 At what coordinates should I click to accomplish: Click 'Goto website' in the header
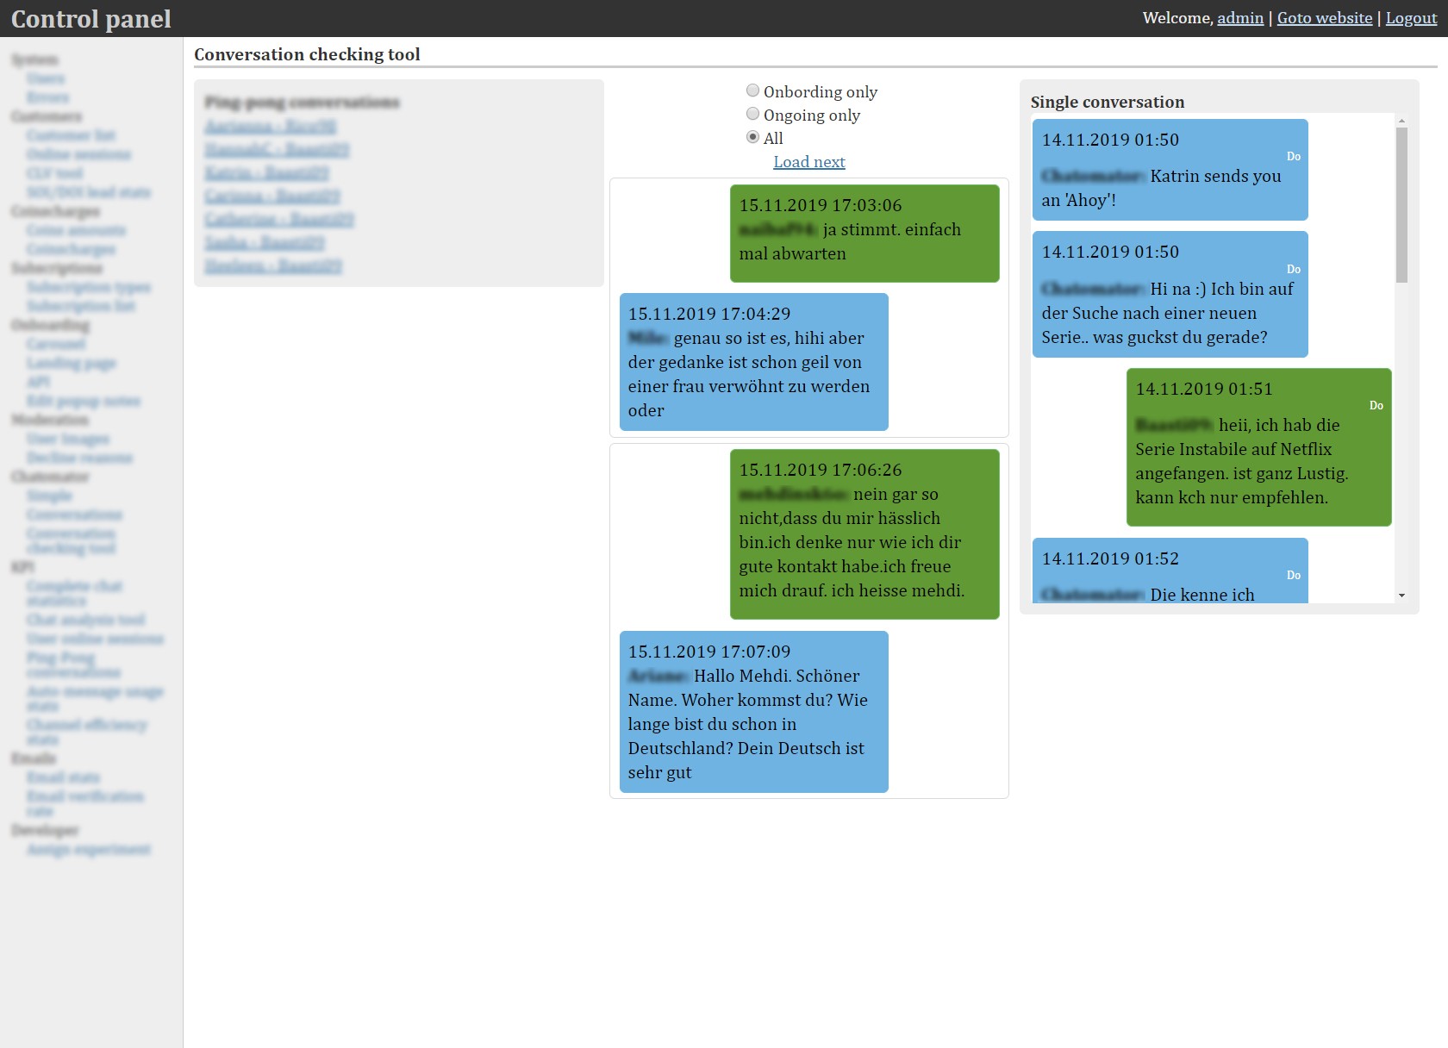1324,18
